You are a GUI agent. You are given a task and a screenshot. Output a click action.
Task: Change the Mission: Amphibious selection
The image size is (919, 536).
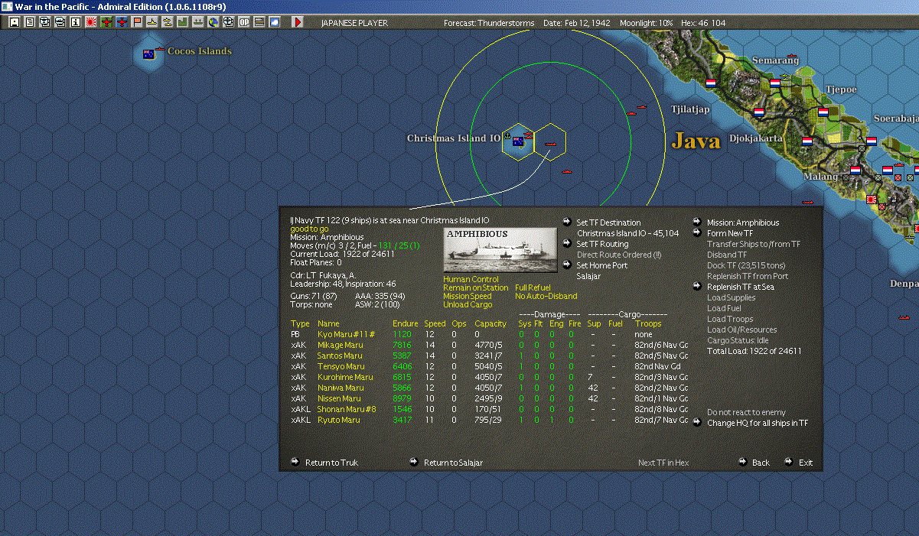pyautogui.click(x=742, y=223)
